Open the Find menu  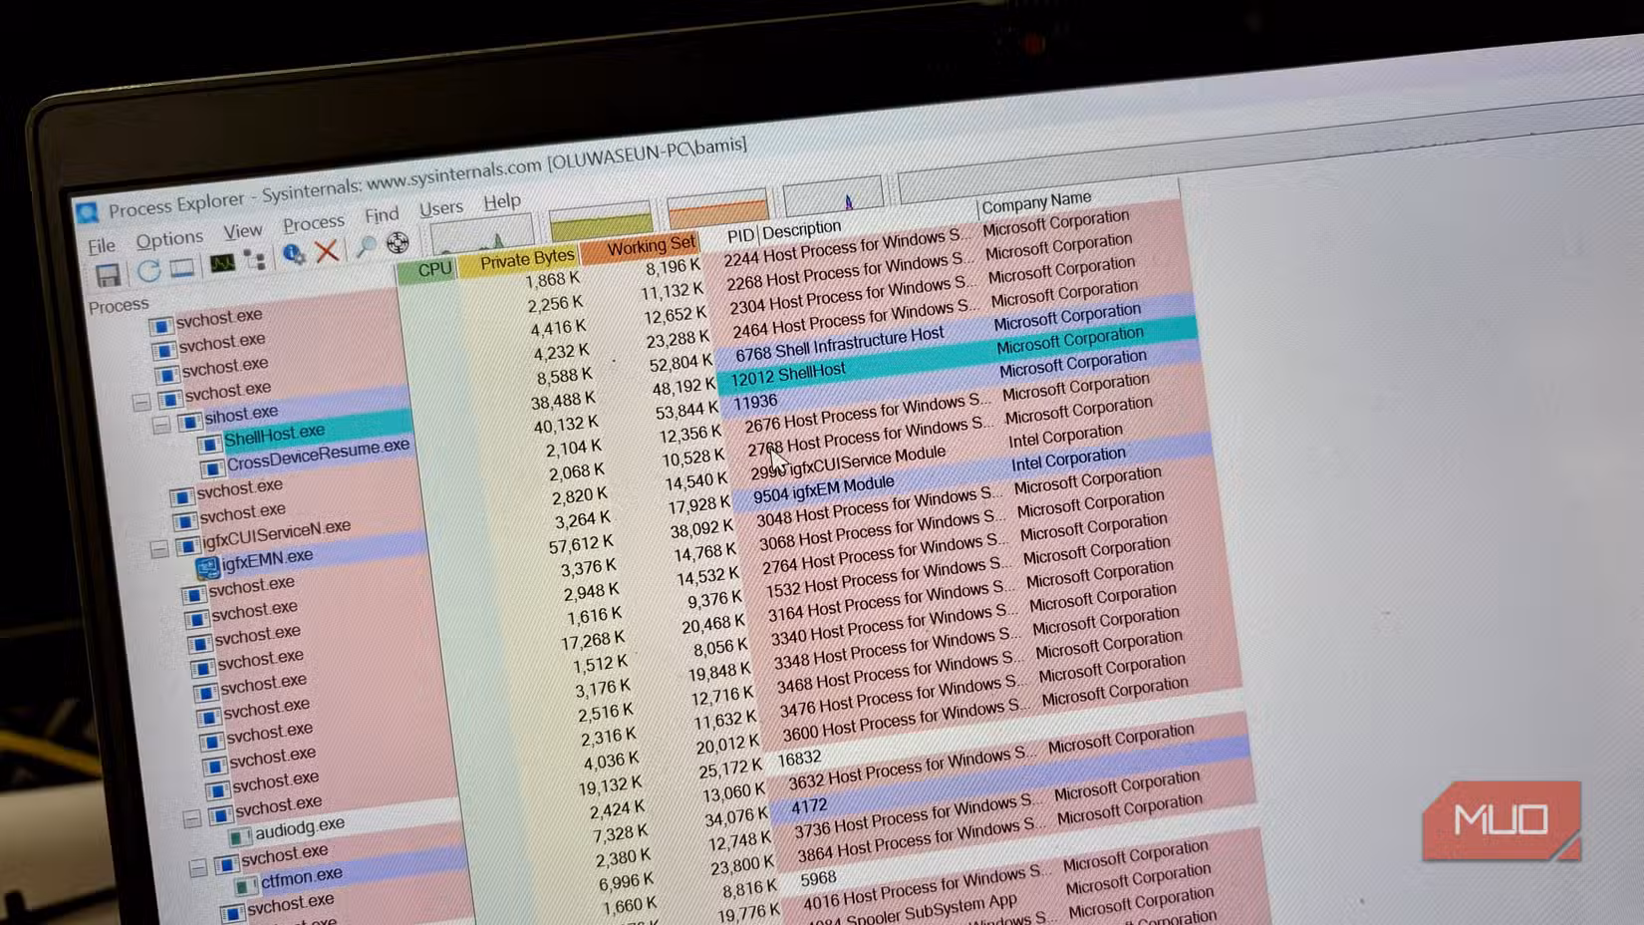click(x=382, y=215)
